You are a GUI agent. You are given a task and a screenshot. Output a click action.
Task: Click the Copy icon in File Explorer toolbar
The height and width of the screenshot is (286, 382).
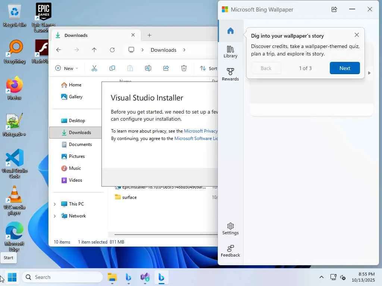(x=112, y=69)
